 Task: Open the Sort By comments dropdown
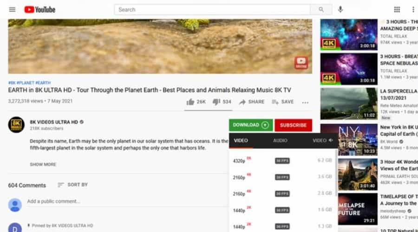coord(72,185)
